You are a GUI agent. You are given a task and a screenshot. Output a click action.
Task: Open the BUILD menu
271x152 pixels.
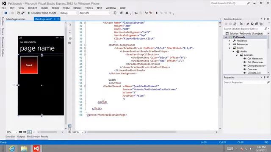44,8
